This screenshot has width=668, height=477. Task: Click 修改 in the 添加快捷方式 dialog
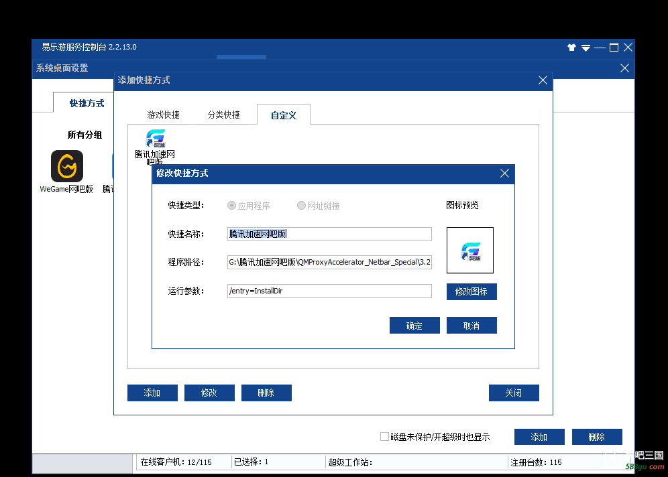click(210, 393)
